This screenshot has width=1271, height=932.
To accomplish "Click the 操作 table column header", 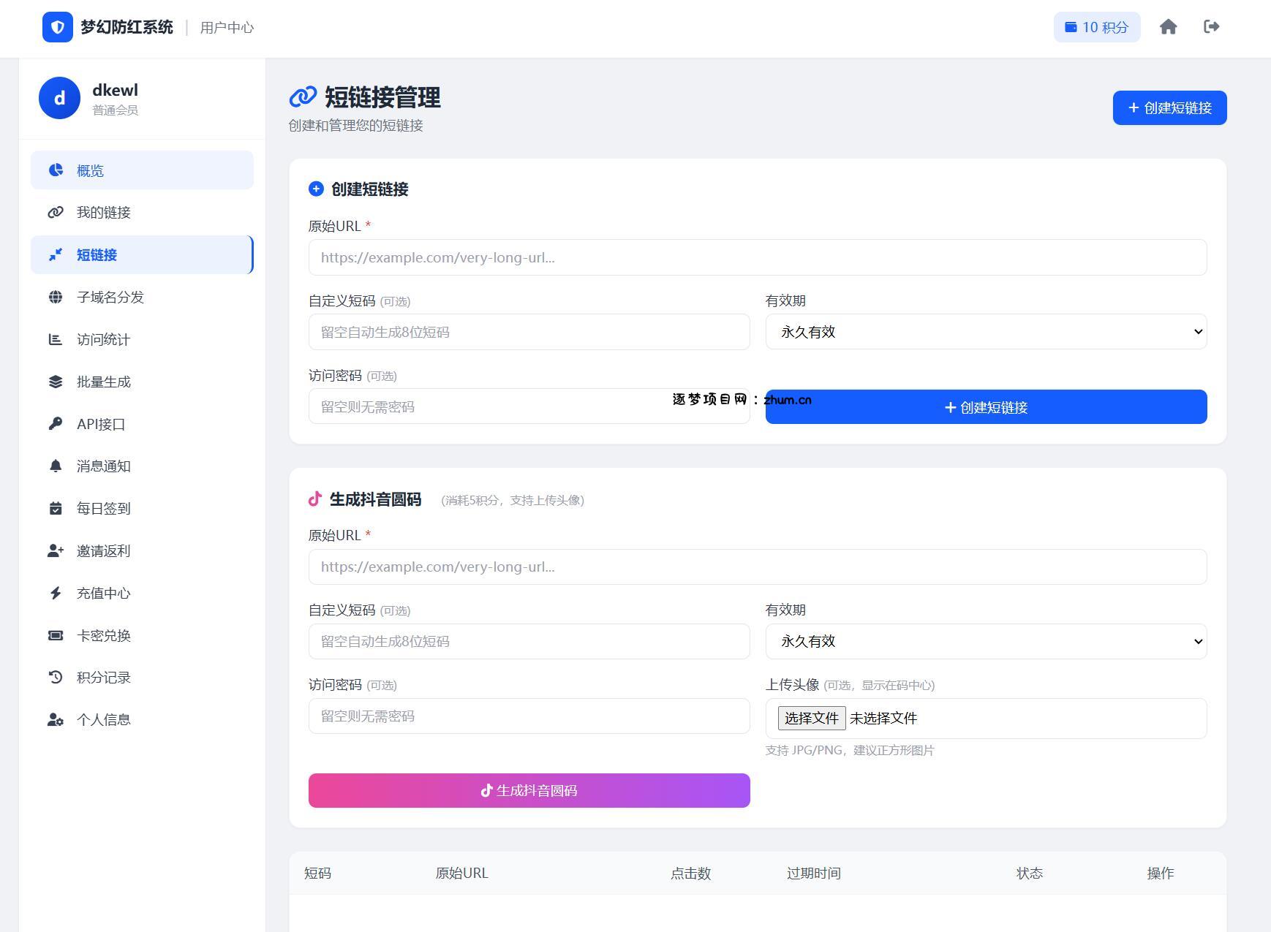I will tap(1160, 874).
